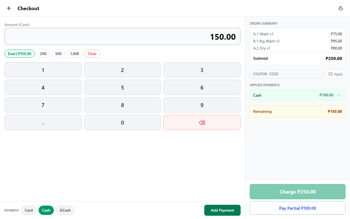Tap the 500 quick amount chip

(x=58, y=54)
